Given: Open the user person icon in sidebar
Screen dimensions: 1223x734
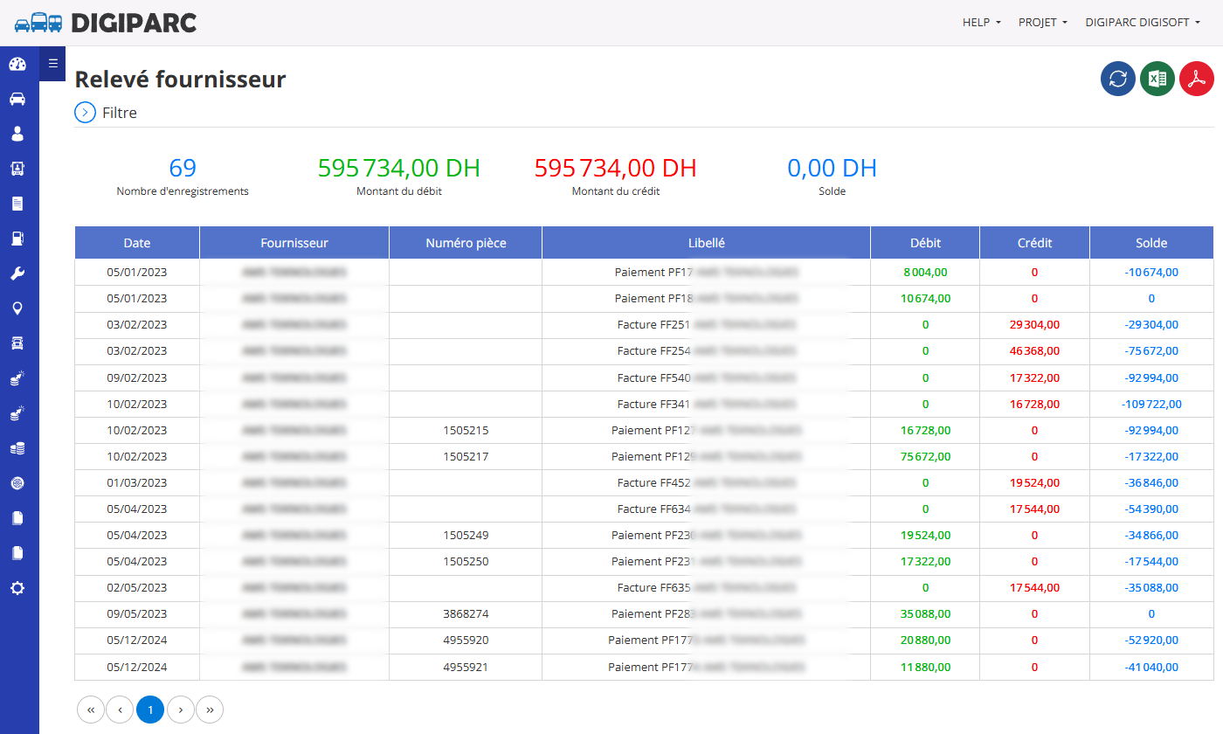Looking at the screenshot, I should tap(17, 134).
